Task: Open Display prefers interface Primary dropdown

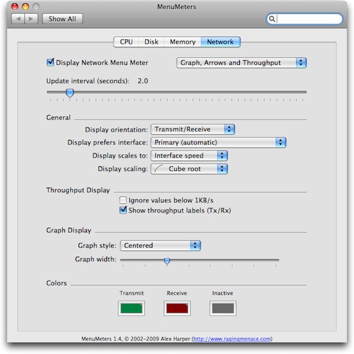Action: point(218,142)
